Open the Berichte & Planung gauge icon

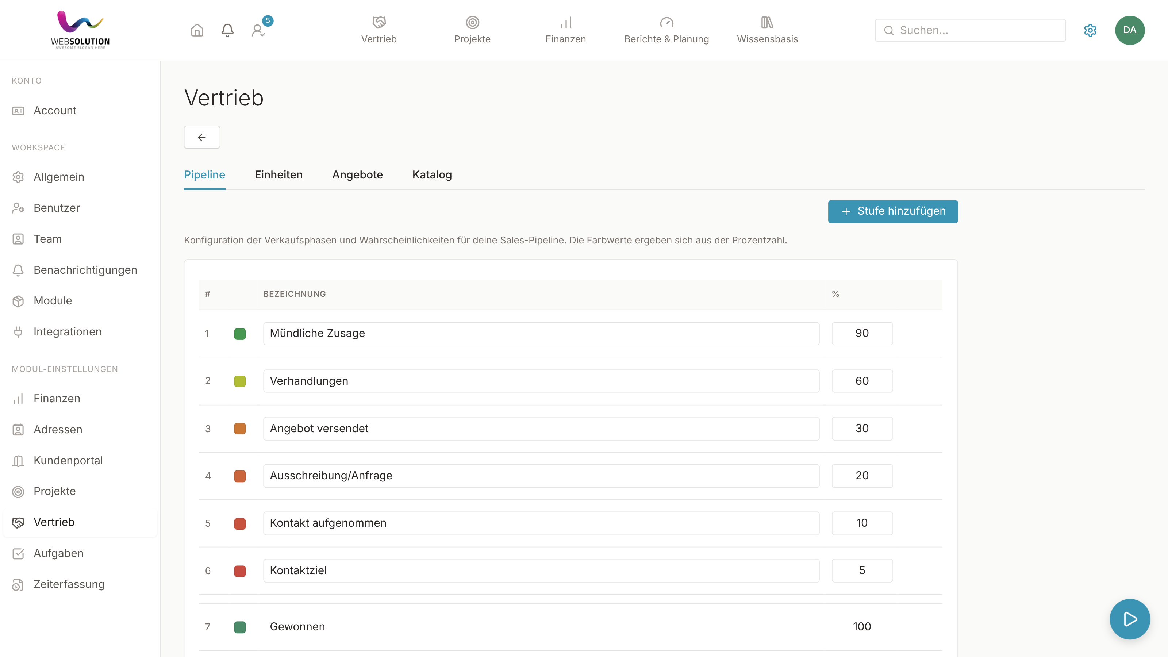coord(666,22)
